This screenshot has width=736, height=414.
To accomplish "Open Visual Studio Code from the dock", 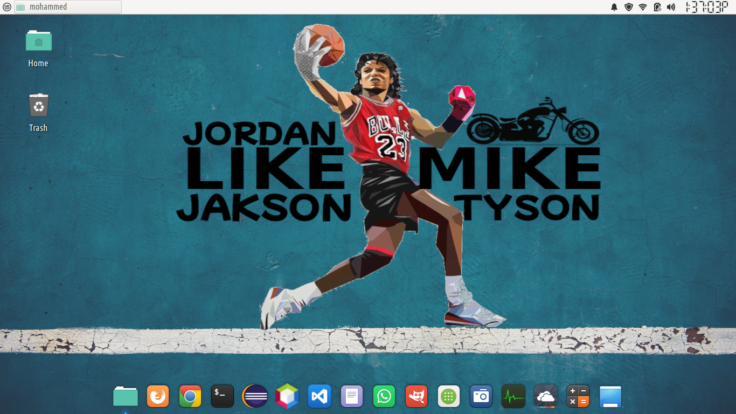I will pyautogui.click(x=320, y=396).
